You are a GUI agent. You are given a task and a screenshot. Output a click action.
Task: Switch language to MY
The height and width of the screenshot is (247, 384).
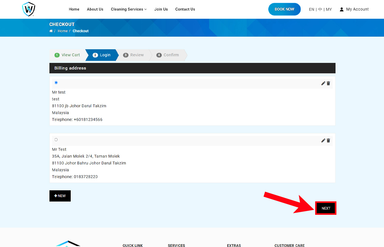(x=329, y=9)
